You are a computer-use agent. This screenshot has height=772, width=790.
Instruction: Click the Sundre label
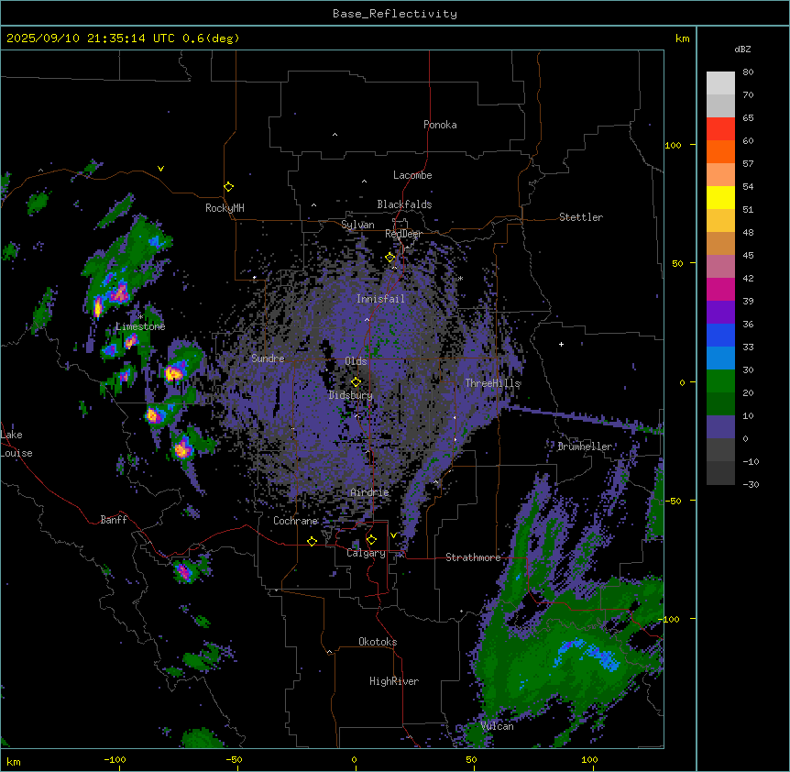[268, 358]
